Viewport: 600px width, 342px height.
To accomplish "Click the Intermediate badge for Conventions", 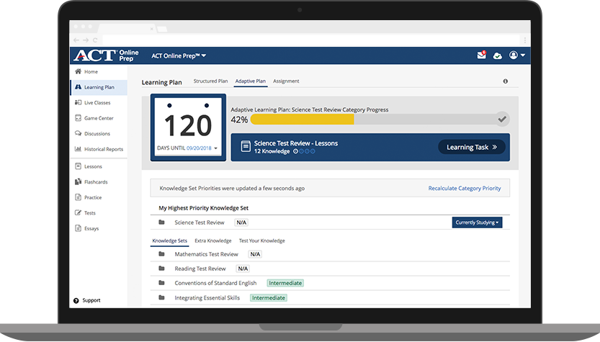I will click(285, 283).
